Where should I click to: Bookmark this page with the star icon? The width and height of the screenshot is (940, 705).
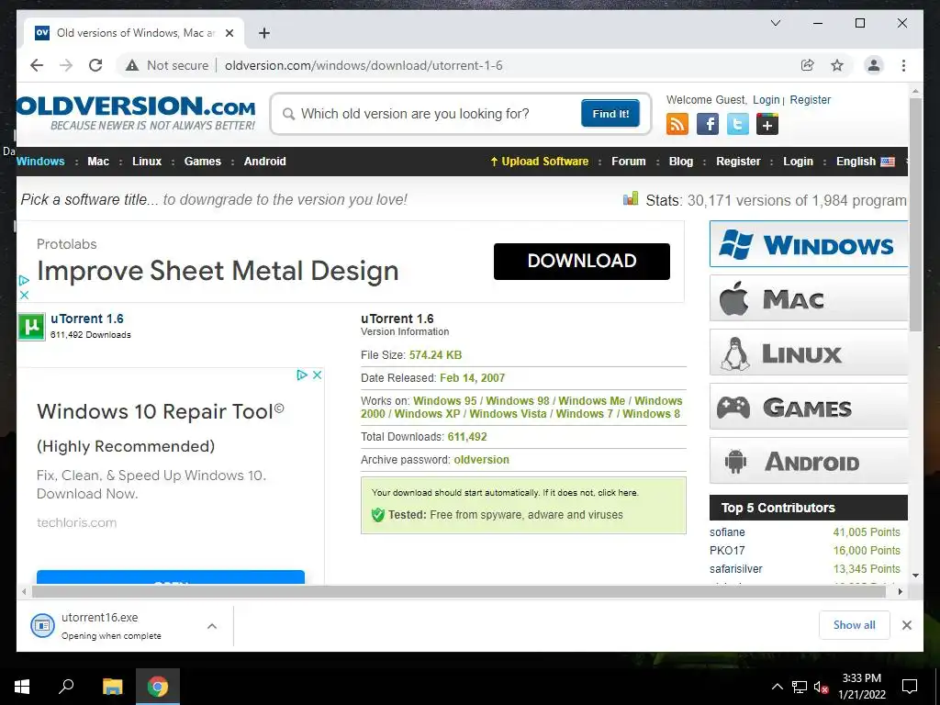tap(837, 65)
